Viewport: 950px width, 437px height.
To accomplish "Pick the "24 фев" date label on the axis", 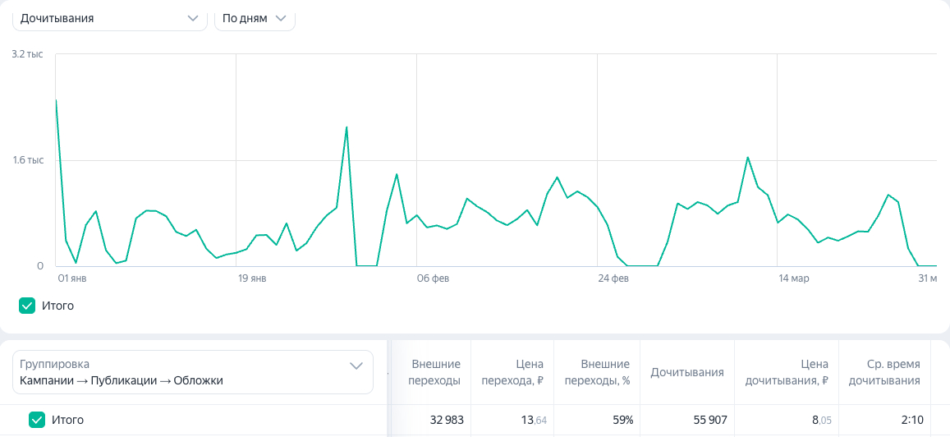I will point(613,279).
